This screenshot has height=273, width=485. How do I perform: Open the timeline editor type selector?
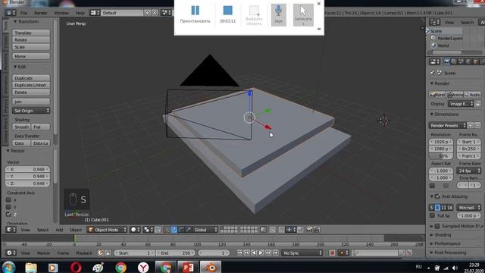click(11, 253)
